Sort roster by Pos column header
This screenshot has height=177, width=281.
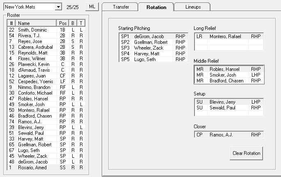[x=62, y=23]
